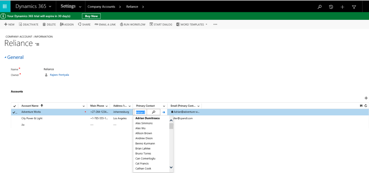Select Alex Wu from the contact list
The width and height of the screenshot is (369, 173).
[x=140, y=128]
